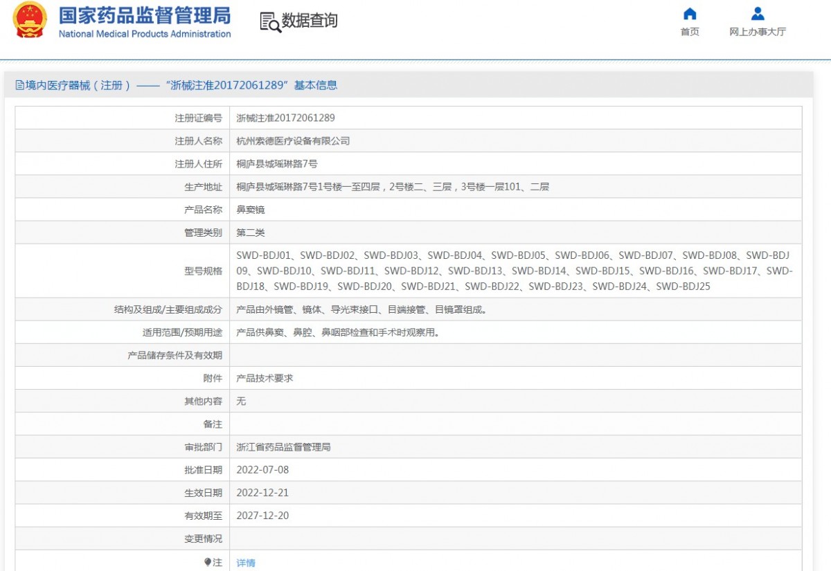Screen dimensions: 831x571
Task: Click the 基本信息 section header title
Action: click(315, 85)
